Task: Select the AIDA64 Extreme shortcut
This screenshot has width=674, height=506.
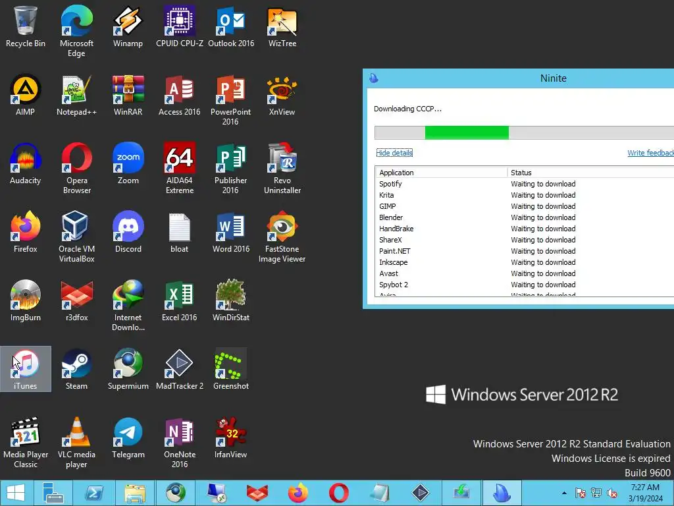Action: tap(179, 169)
